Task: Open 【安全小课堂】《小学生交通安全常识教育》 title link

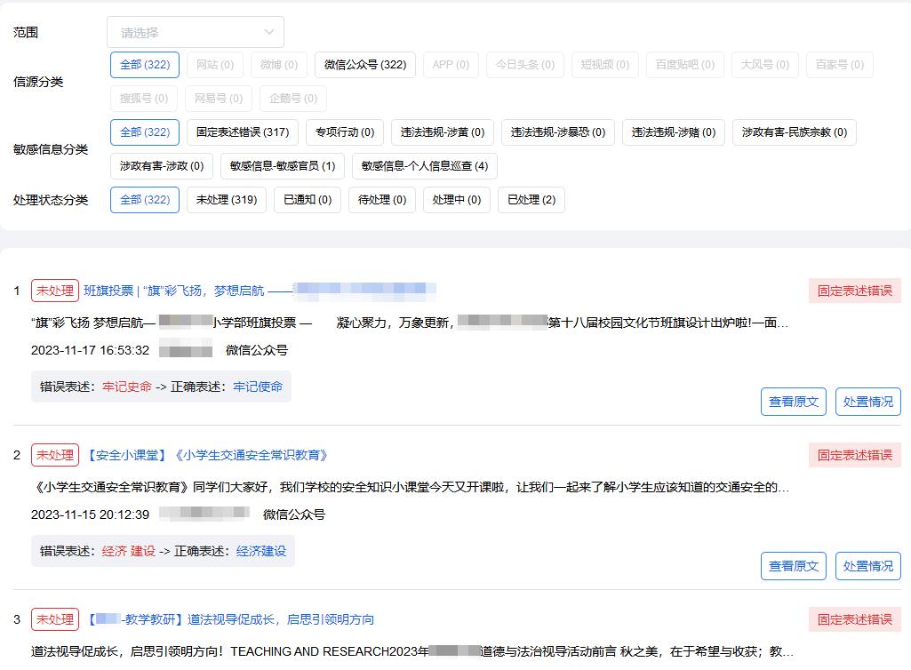Action: [x=206, y=455]
